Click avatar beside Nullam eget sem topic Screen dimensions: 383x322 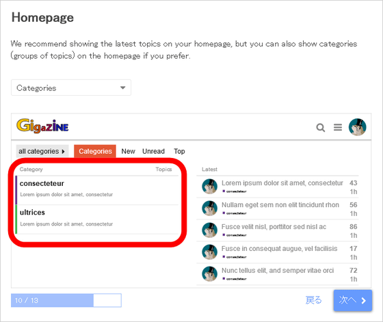pos(209,208)
